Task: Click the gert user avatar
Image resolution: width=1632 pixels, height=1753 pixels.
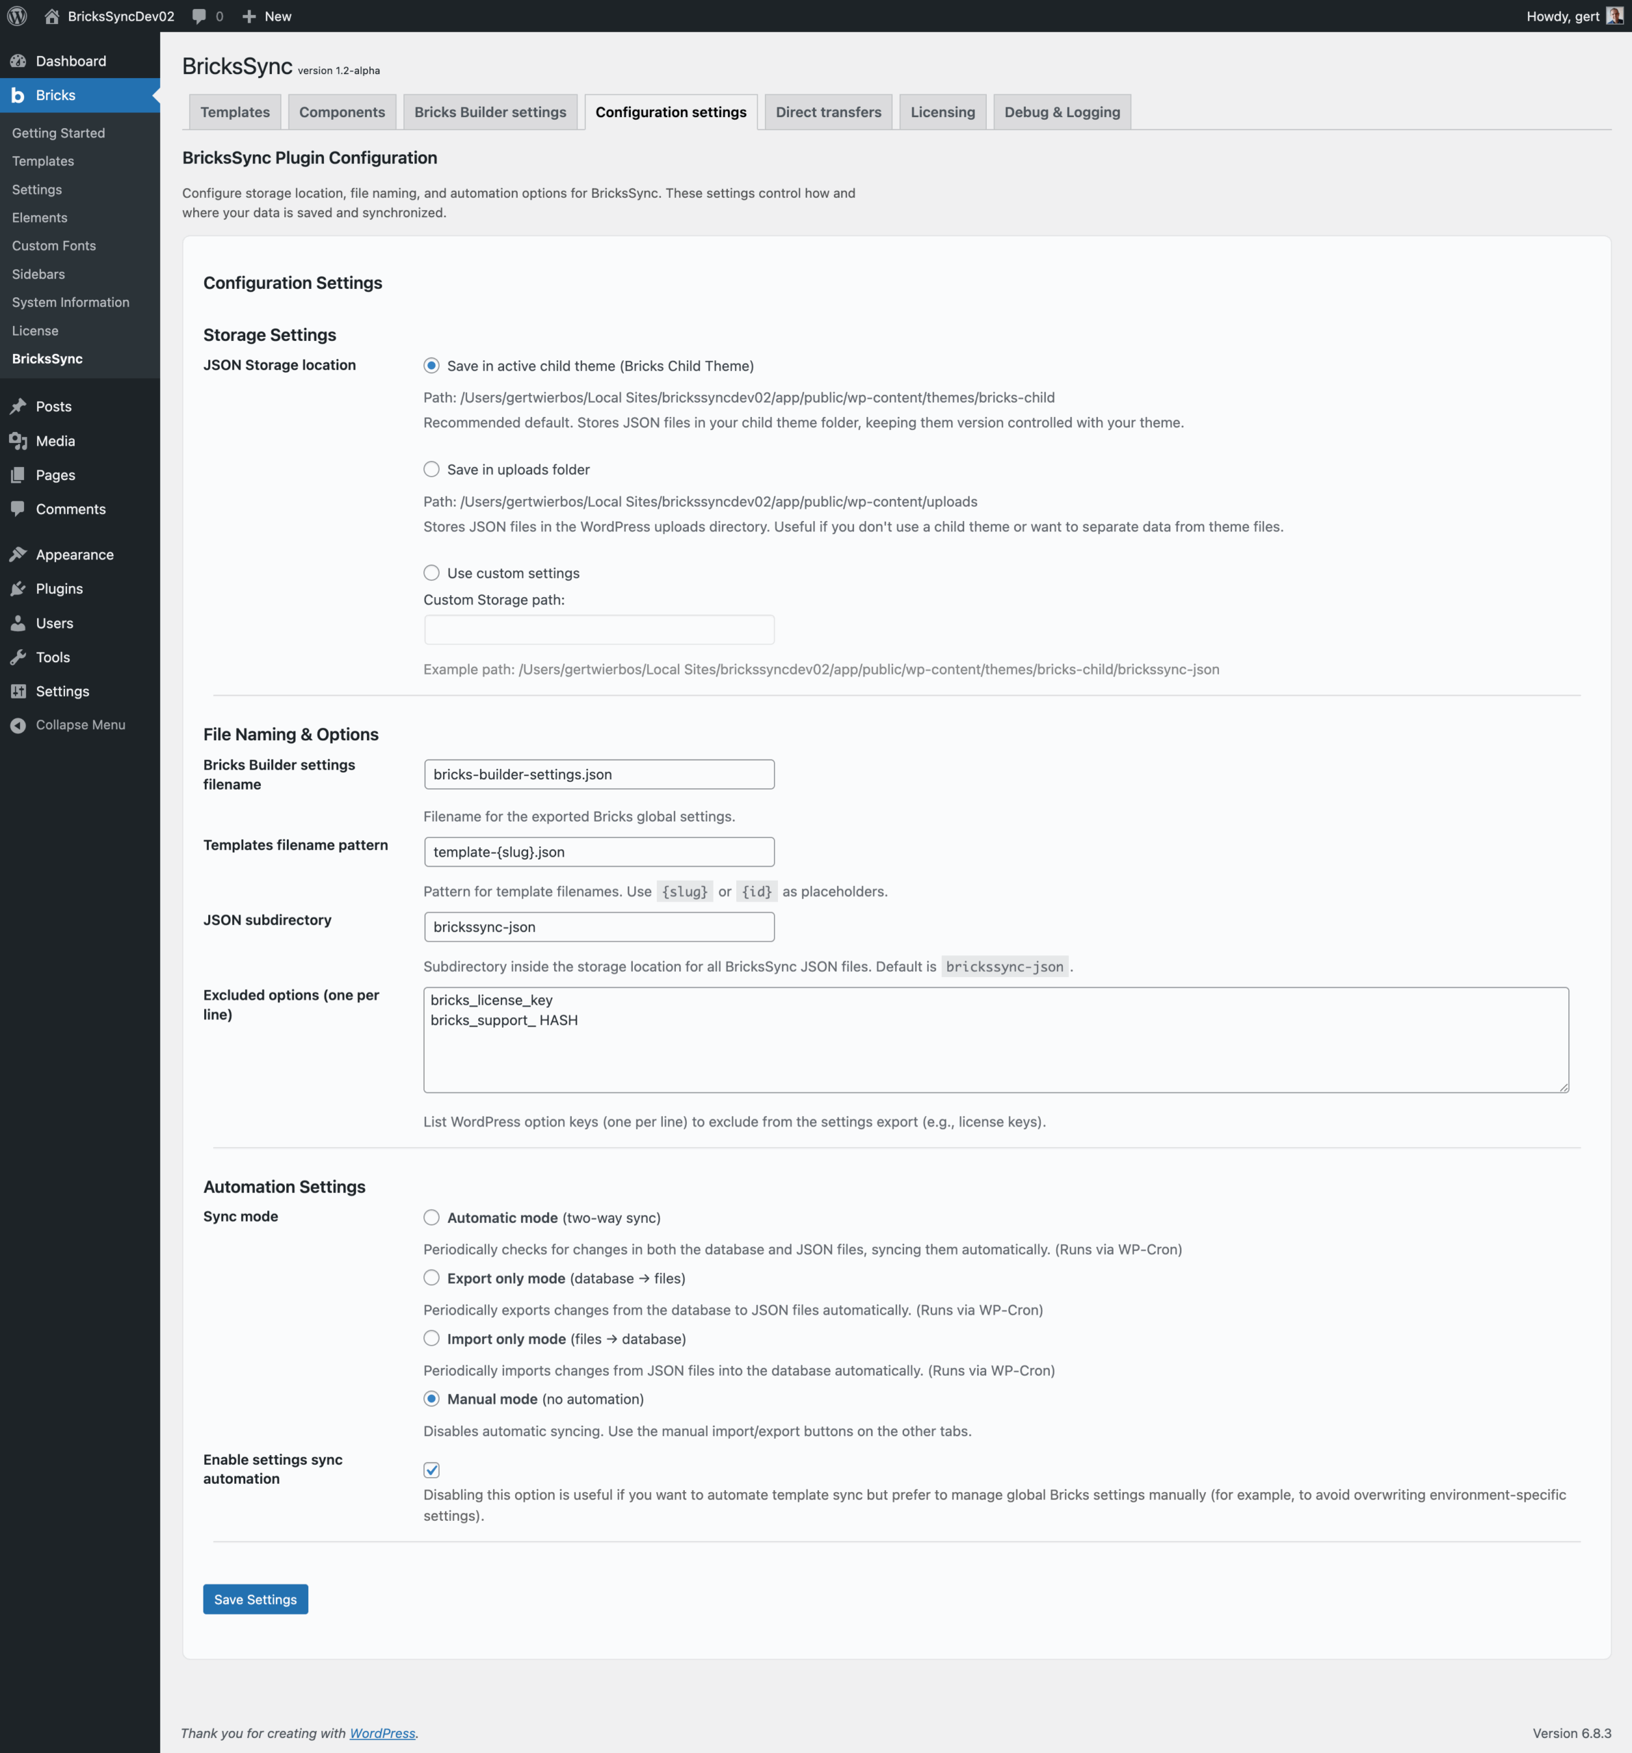Action: [x=1614, y=16]
